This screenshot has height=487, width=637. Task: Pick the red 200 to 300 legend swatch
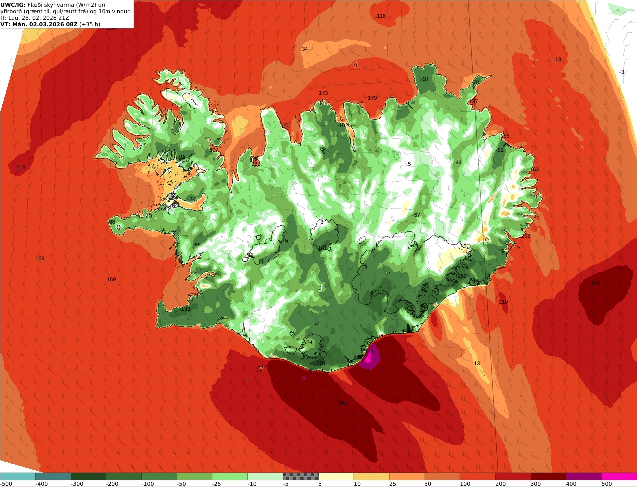point(513,476)
